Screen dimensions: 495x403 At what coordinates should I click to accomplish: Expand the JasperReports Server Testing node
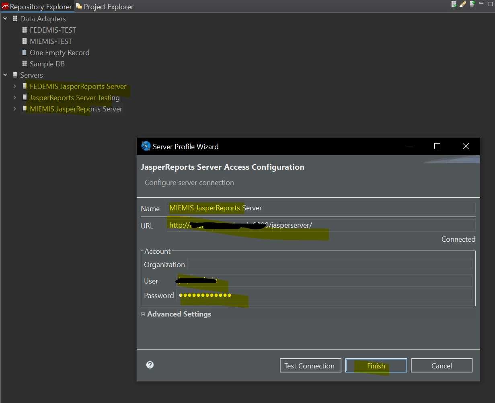(15, 98)
